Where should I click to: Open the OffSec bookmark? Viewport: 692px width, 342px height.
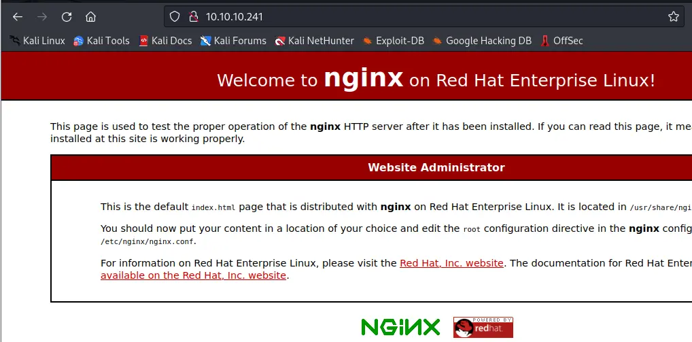[x=561, y=41]
